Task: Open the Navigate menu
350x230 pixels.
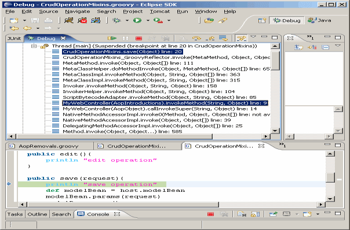Action: 78,12
